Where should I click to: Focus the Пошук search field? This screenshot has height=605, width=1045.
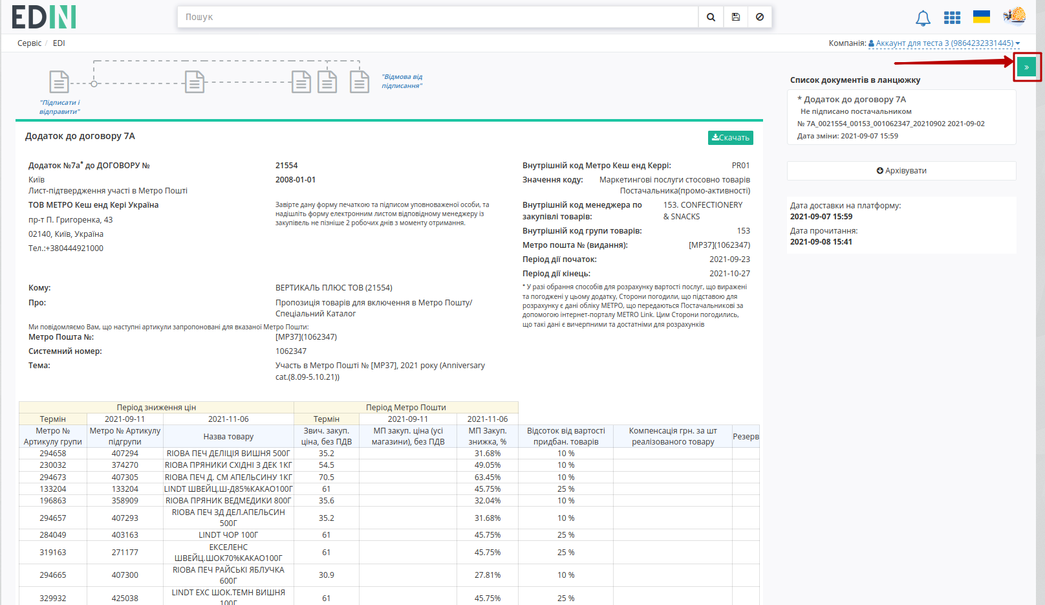tap(438, 17)
